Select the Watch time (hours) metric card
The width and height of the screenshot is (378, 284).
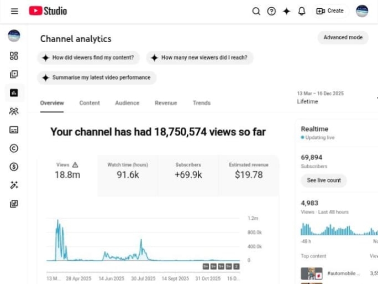point(128,171)
